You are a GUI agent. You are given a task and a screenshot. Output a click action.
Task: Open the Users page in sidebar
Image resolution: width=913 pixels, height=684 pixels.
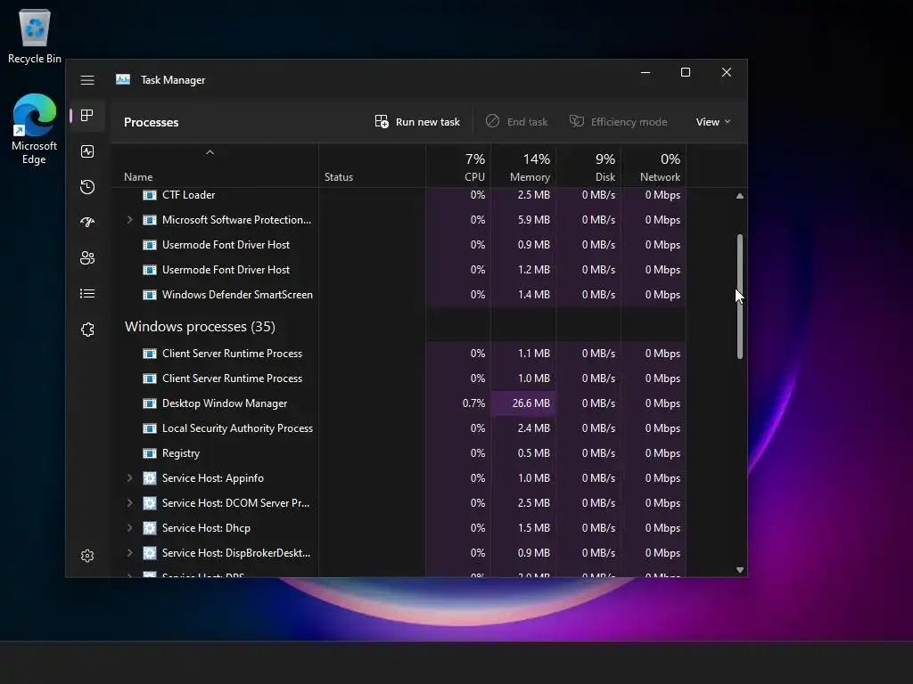tap(87, 257)
